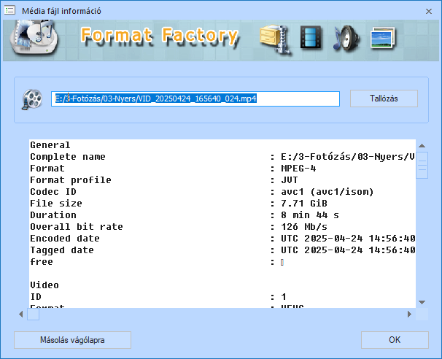Click the window menu icon in title bar
The image size is (442, 359).
(9, 11)
